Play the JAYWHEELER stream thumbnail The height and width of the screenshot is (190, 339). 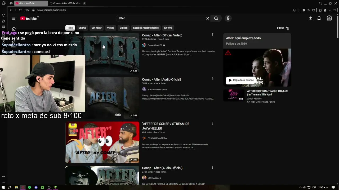click(x=102, y=142)
